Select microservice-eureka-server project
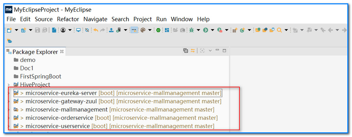 pyautogui.click(x=118, y=93)
